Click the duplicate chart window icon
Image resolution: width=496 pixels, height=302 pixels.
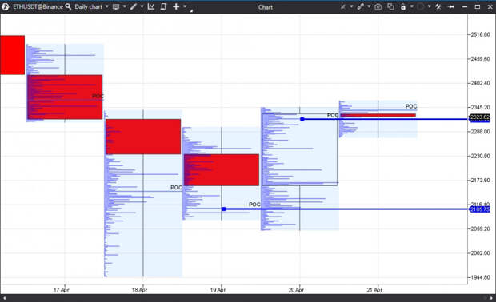tap(391, 6)
